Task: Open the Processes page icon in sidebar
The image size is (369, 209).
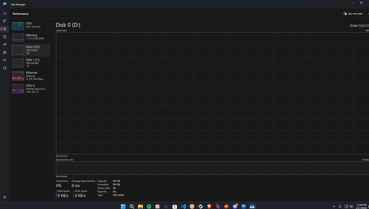Action: click(x=4, y=21)
